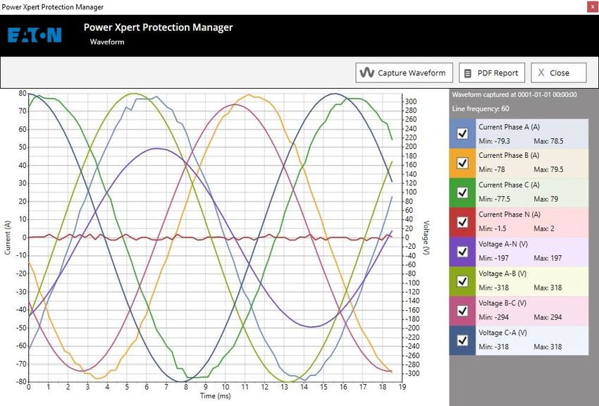The height and width of the screenshot is (406, 599).
Task: Click the 'Max: 318' value for Voltage A-B
Action: tap(548, 288)
